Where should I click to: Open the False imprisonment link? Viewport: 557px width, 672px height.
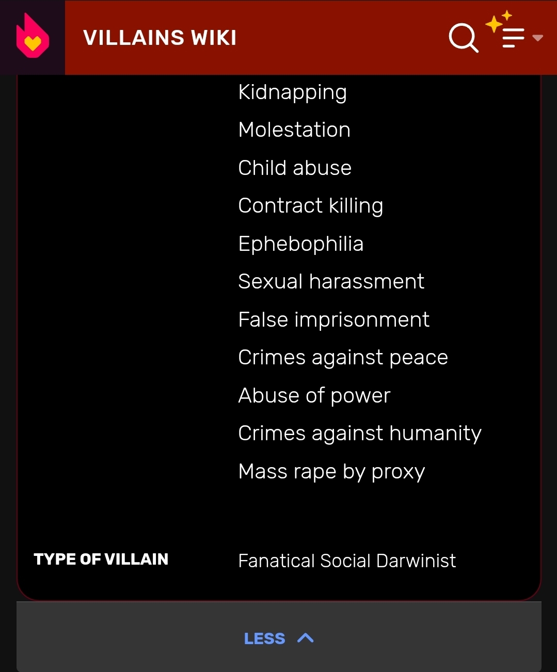tap(333, 320)
